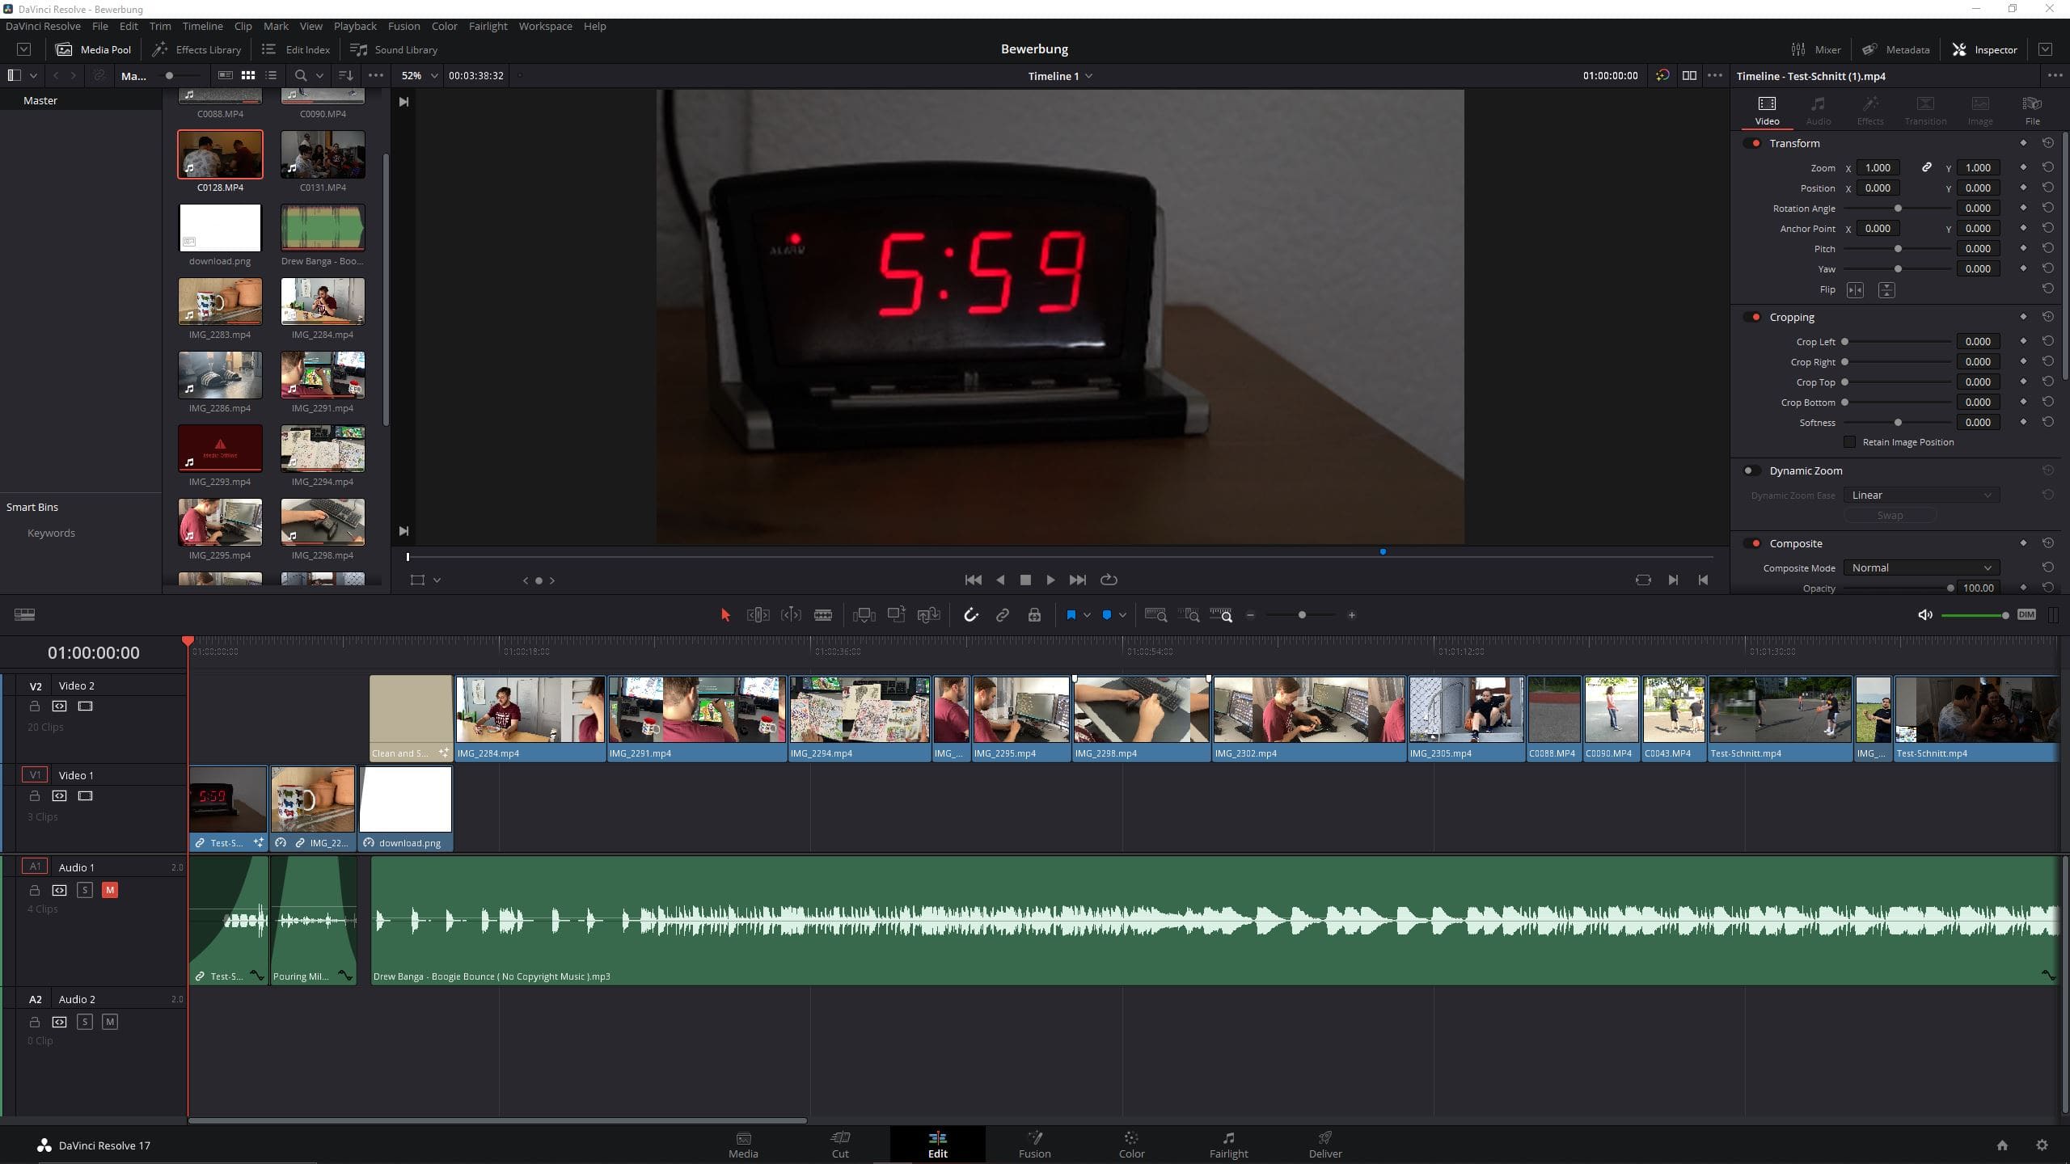Toggle Position Lock padlock icon
Screen dimensions: 2070x1164
pyautogui.click(x=1034, y=615)
